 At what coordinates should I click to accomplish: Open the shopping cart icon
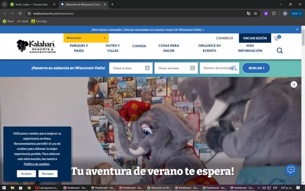(276, 38)
